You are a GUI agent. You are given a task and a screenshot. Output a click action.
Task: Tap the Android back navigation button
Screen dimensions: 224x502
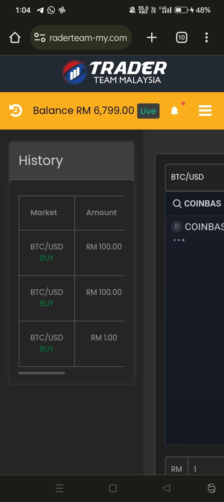click(x=167, y=488)
